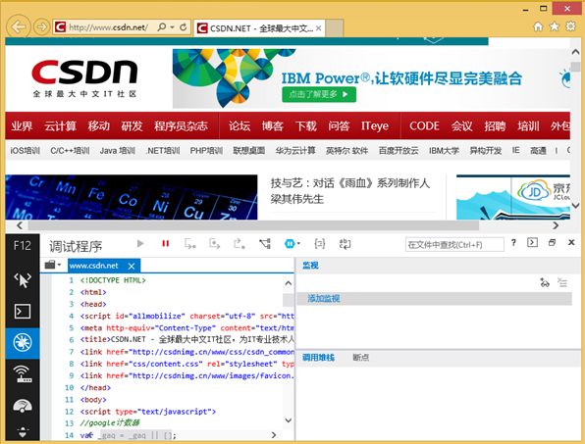Viewport: 585px width, 444px height.
Task: Click 添加监视 add watch row
Action: [x=434, y=298]
